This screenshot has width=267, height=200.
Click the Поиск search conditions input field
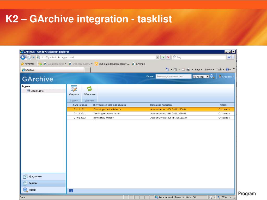(173, 77)
